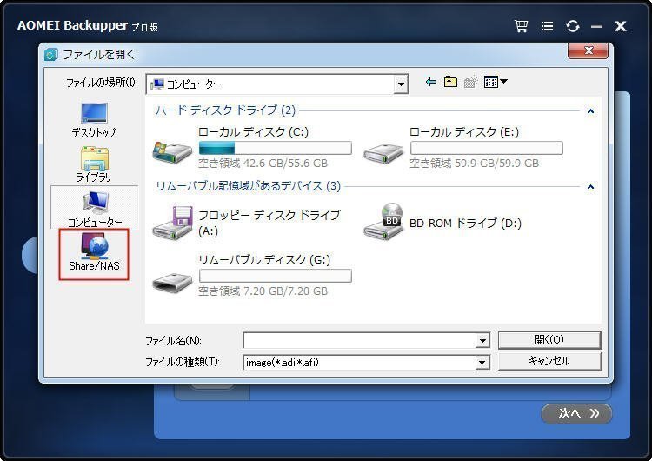
Task: Go back with the blue arrow icon
Action: [431, 82]
